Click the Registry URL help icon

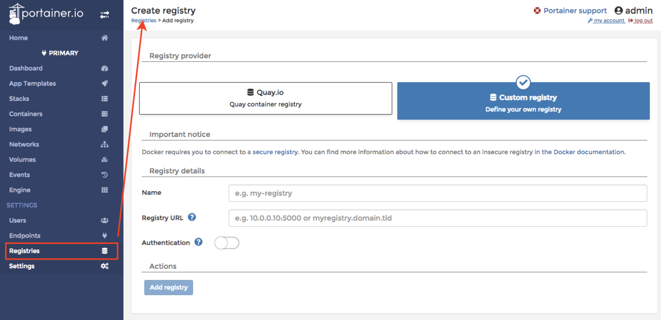[x=192, y=217]
